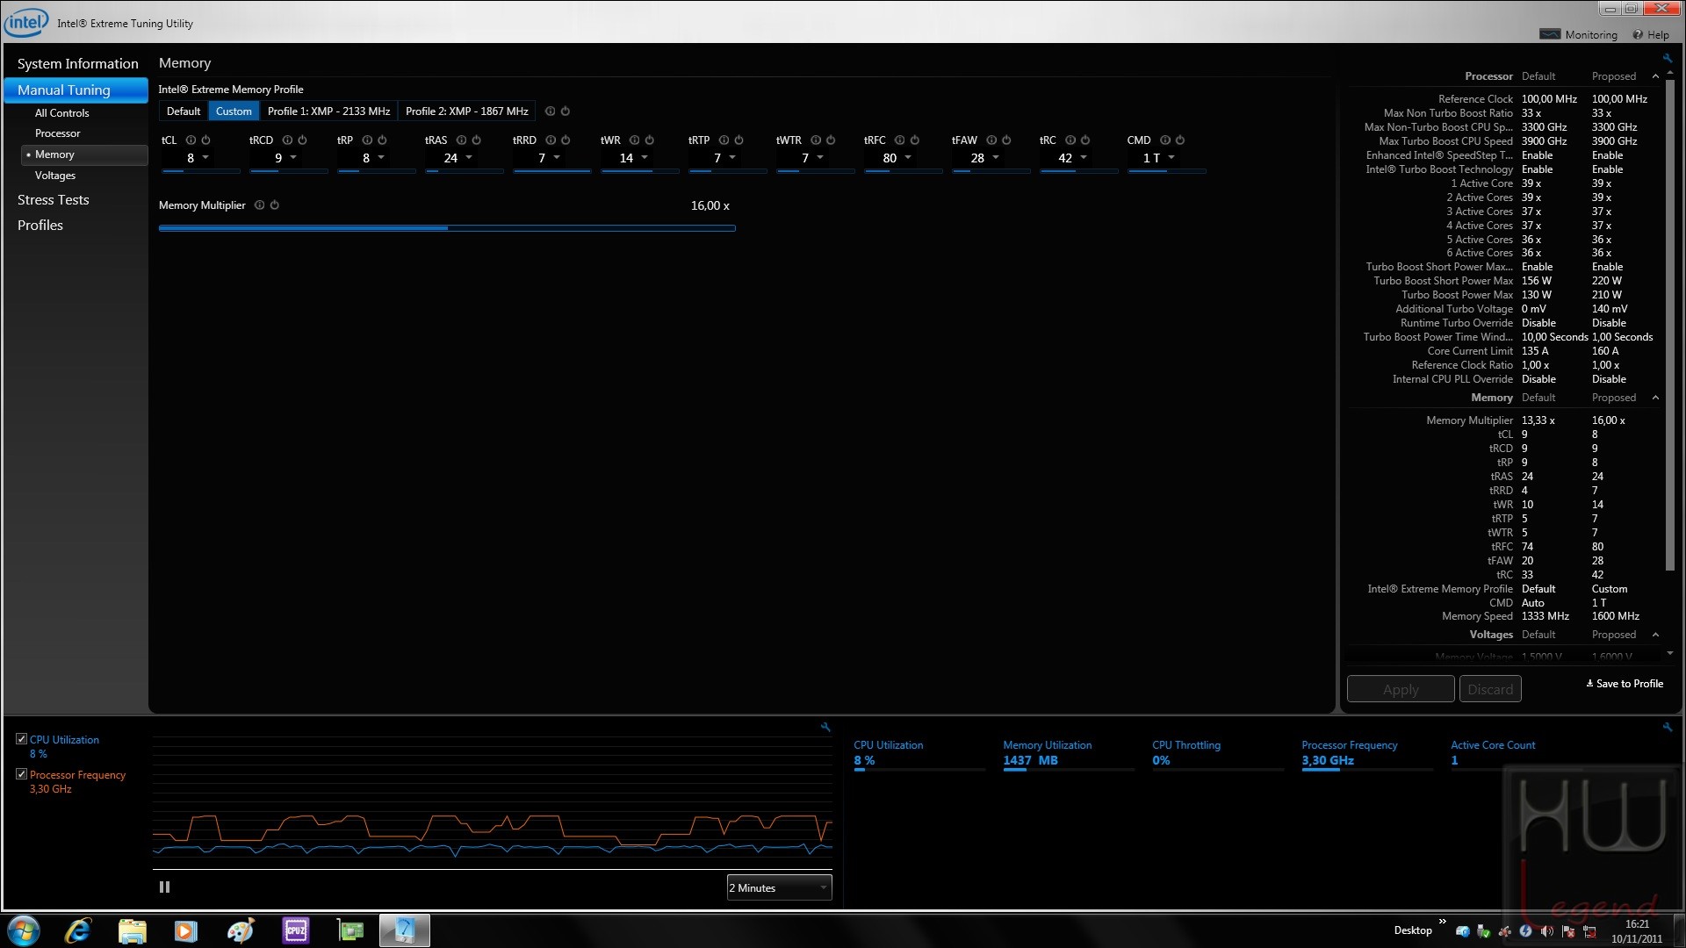The height and width of the screenshot is (948, 1686).
Task: Open tRAS value dropdown
Action: pyautogui.click(x=469, y=158)
